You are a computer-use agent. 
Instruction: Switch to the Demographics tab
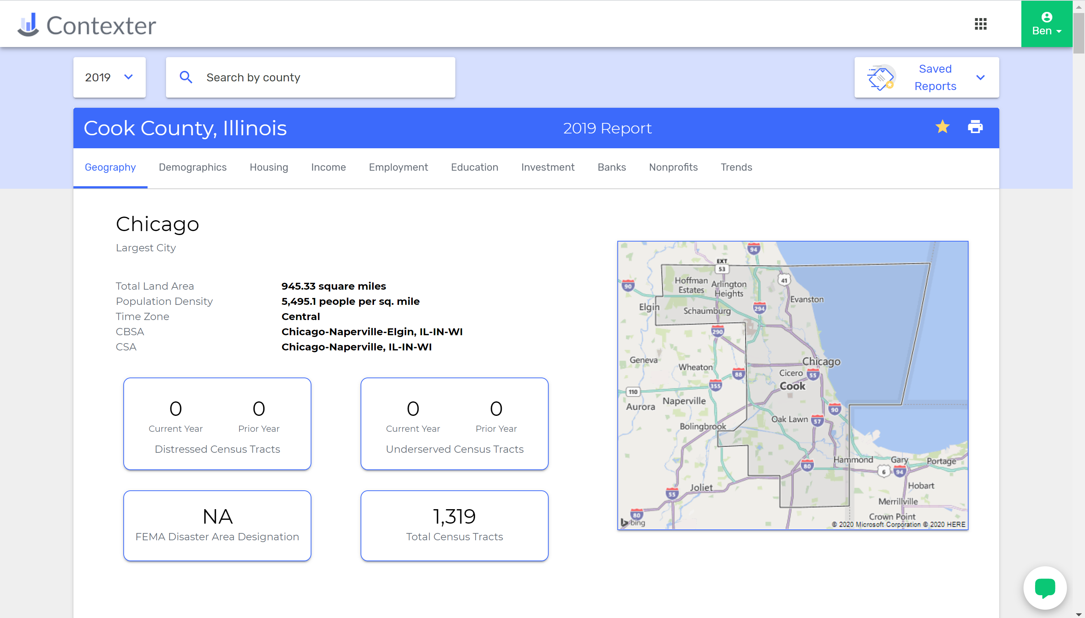(192, 167)
